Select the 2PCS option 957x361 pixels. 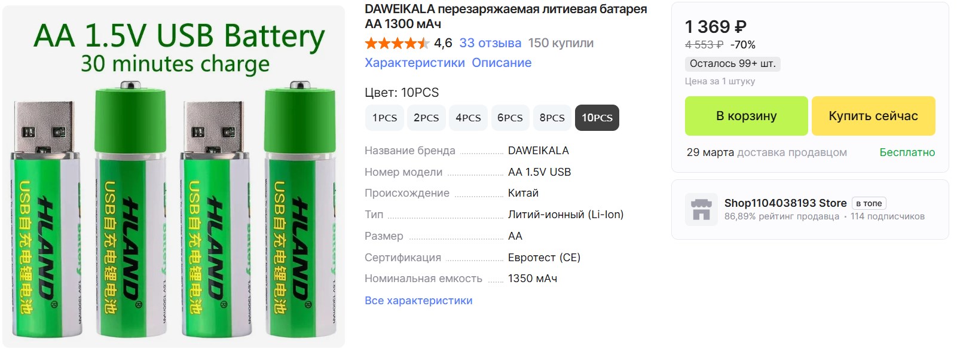pos(426,118)
